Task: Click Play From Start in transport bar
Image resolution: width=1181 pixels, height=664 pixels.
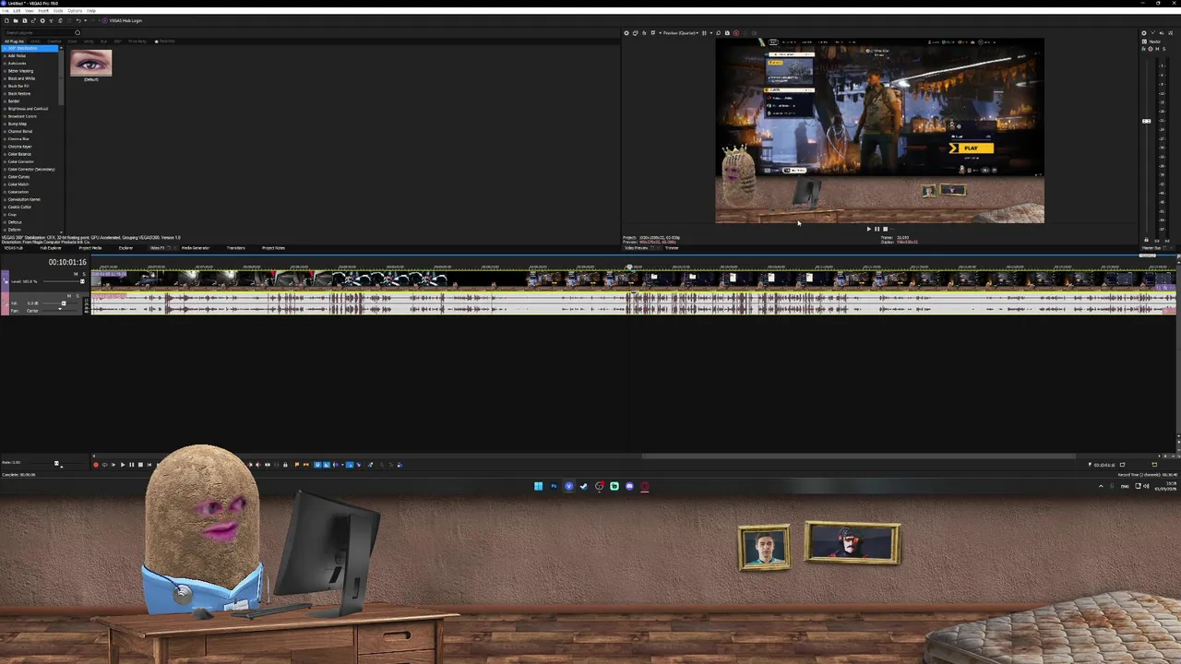Action: (113, 464)
